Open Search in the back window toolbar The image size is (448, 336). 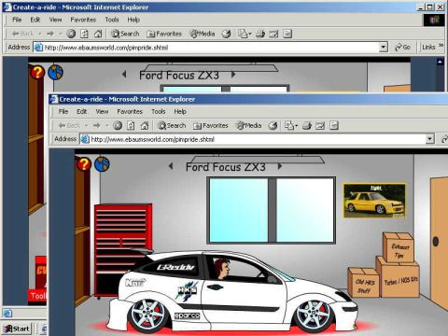point(125,34)
